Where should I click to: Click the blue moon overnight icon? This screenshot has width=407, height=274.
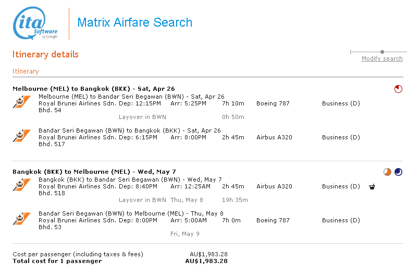point(398,172)
